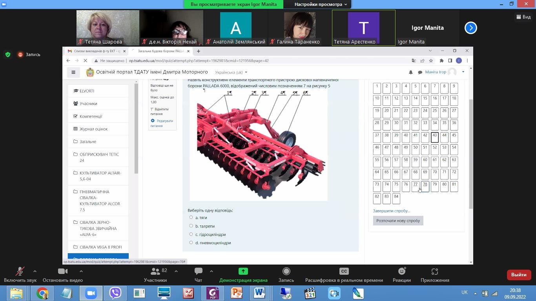Screen dimensions: 536x301
Task: Click the Zoom chat icon
Action: 198,272
